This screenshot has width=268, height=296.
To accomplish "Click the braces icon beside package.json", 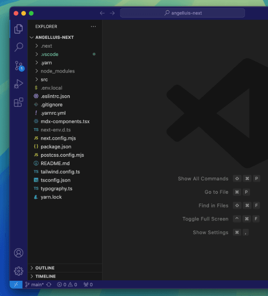I will tap(36, 146).
